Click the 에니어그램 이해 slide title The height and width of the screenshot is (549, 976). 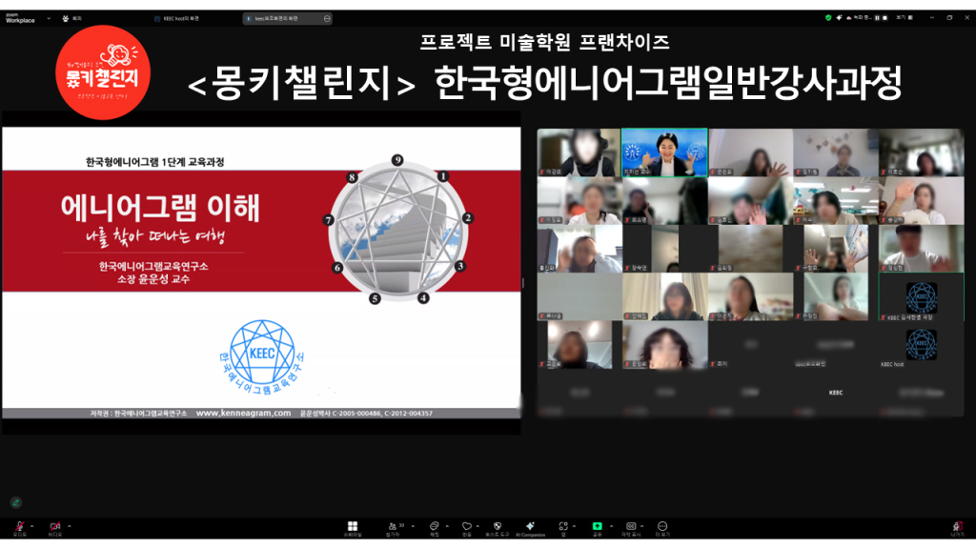160,207
